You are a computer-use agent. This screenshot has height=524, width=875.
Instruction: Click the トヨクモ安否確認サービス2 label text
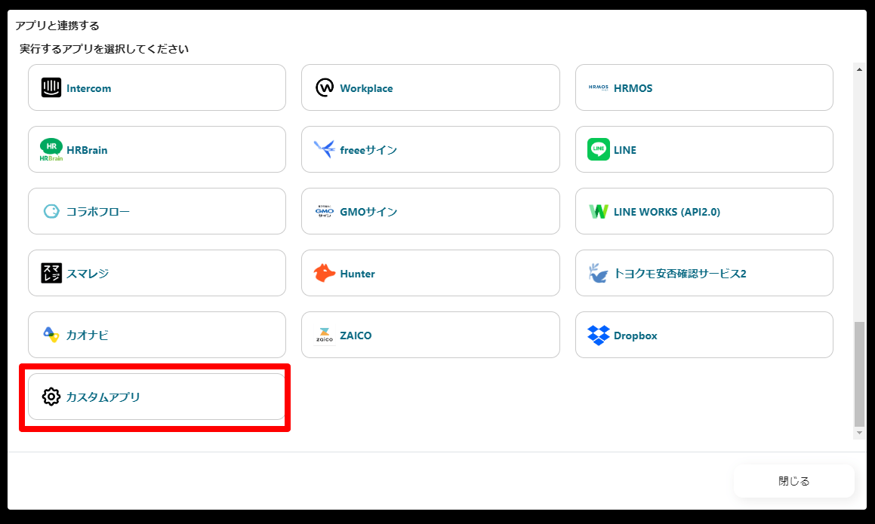pos(679,274)
